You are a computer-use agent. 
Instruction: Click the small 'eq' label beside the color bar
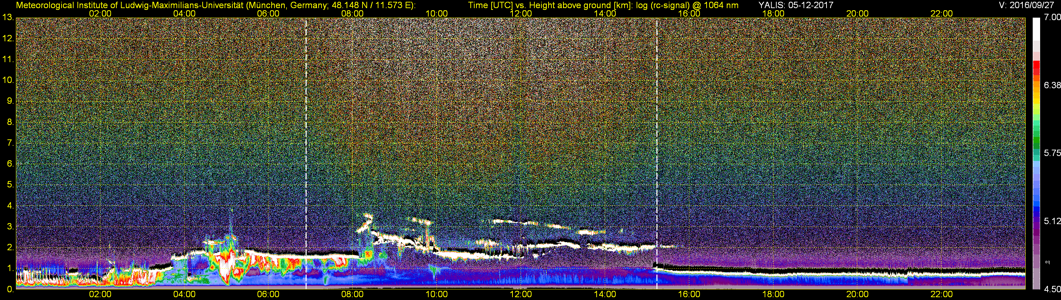(1048, 262)
